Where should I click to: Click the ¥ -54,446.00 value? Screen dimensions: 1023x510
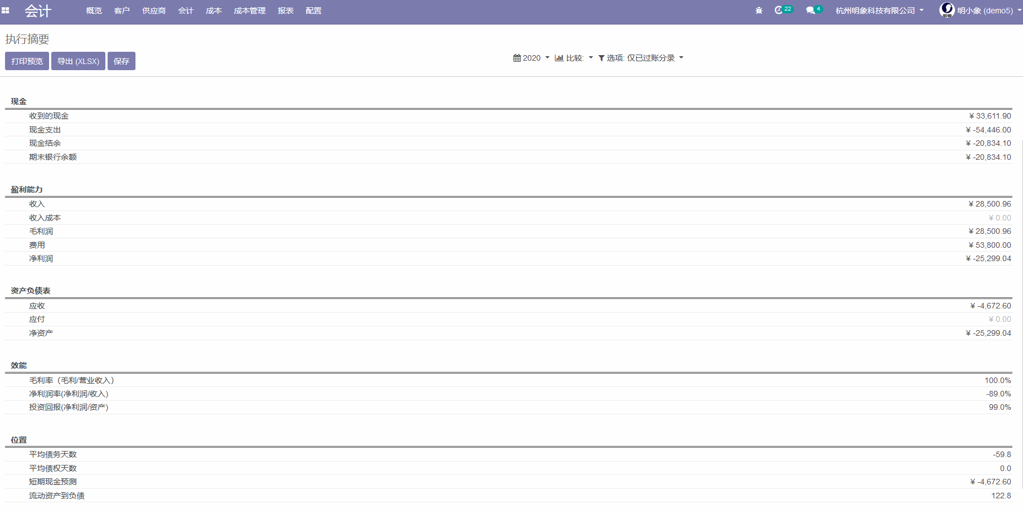(x=988, y=130)
